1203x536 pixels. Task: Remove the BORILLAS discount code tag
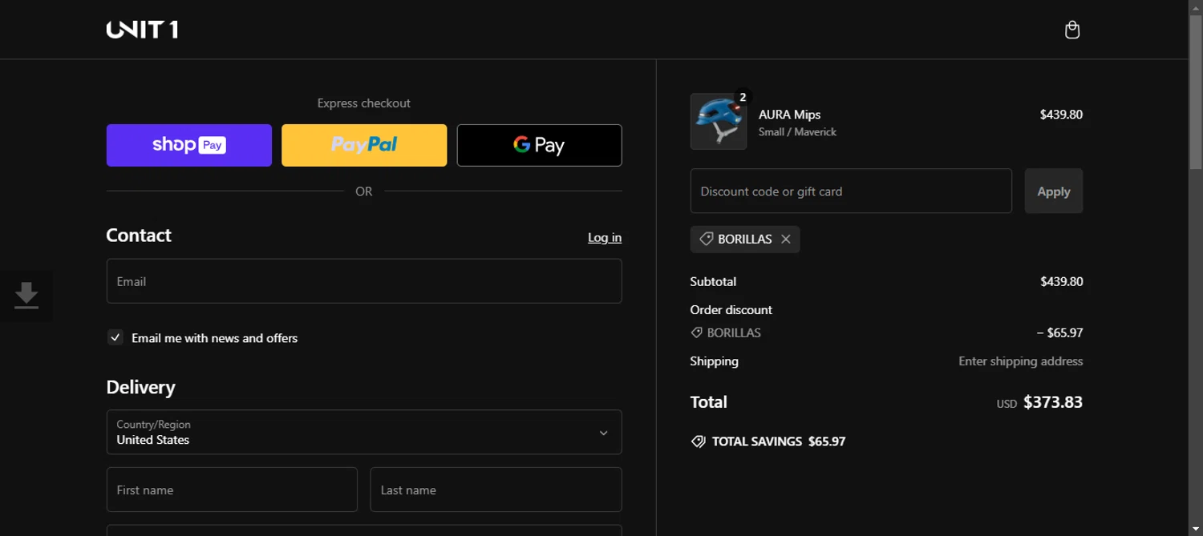coord(786,239)
